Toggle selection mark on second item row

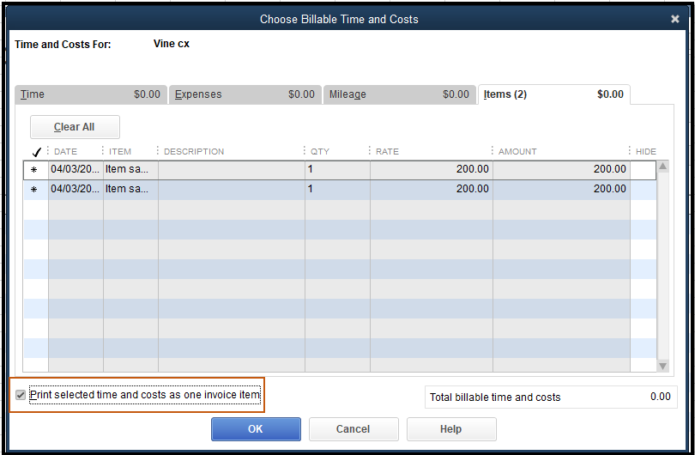point(34,190)
